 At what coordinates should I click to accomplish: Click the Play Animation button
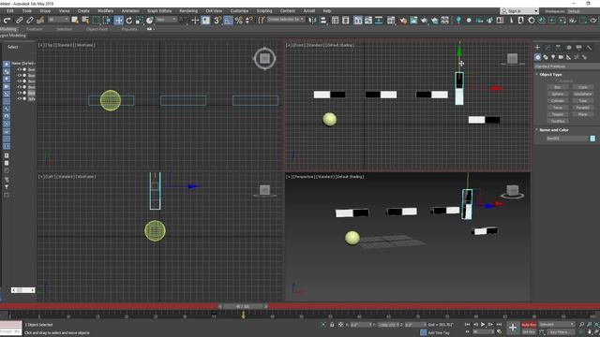coord(483,325)
